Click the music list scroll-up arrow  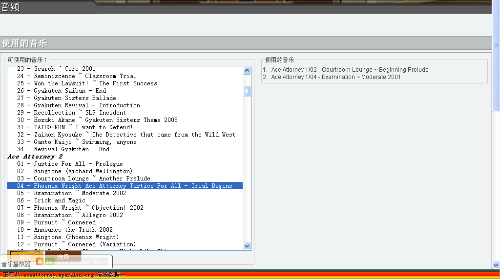click(247, 70)
